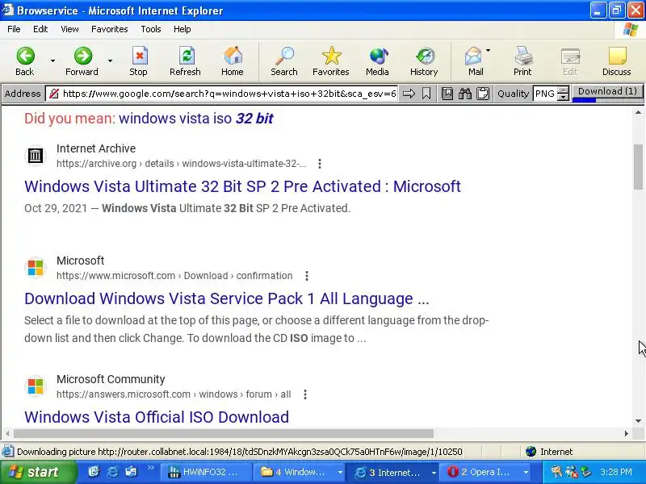Image resolution: width=646 pixels, height=484 pixels.
Task: Open the microsoft.com result's three-dot menu
Action: point(307,276)
